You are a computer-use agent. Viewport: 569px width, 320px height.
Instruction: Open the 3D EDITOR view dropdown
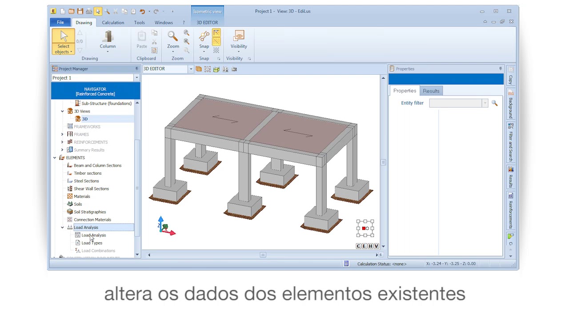(x=191, y=69)
